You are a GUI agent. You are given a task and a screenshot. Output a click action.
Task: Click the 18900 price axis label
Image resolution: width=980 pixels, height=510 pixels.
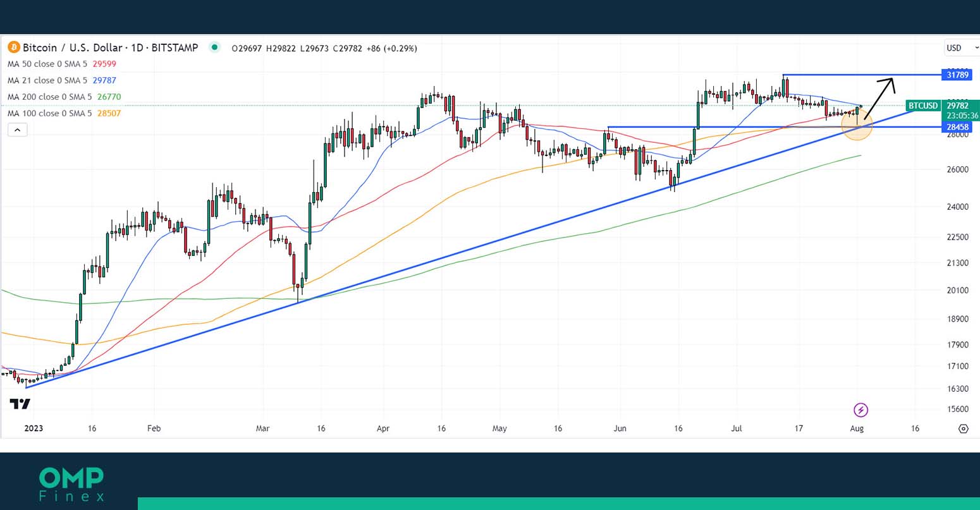coord(957,319)
